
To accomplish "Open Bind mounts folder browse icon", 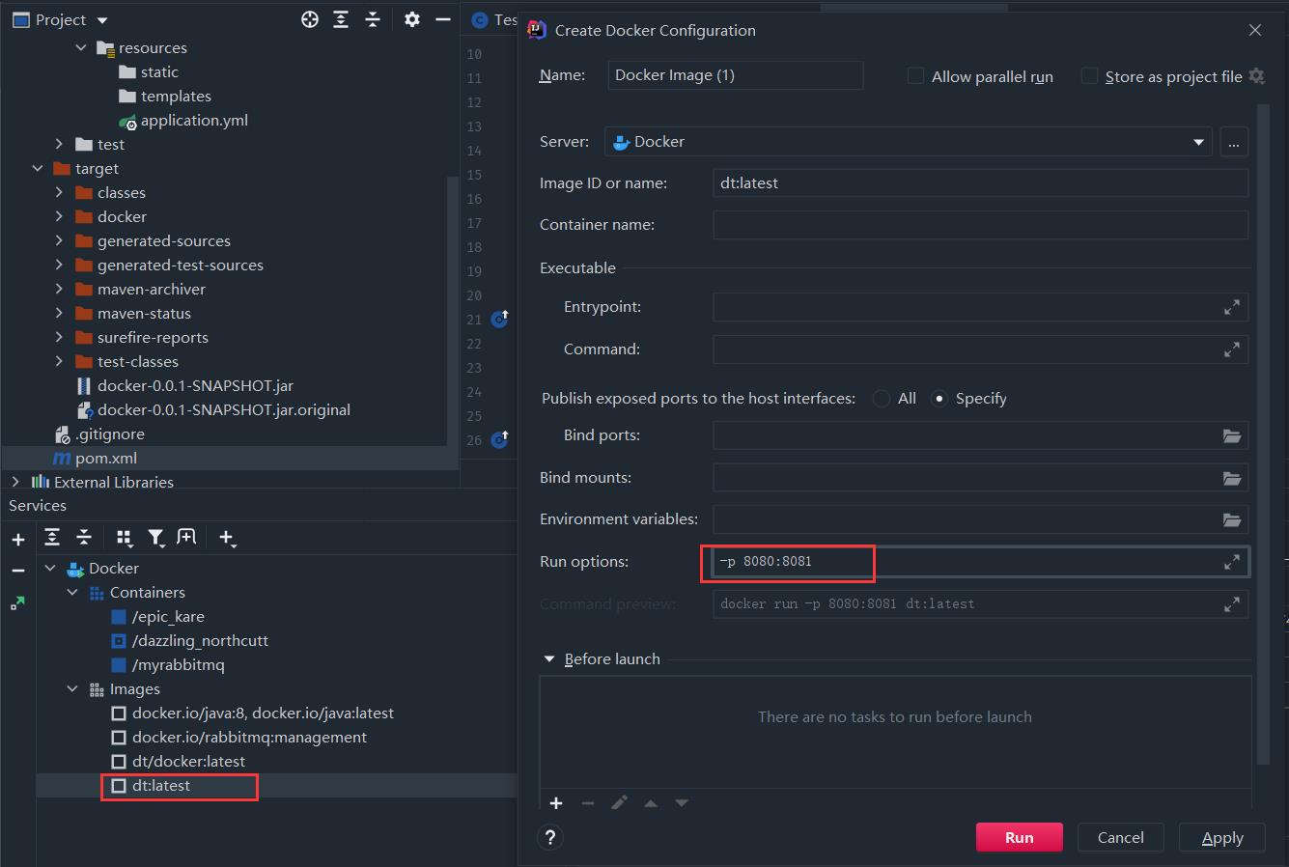I will (x=1232, y=478).
